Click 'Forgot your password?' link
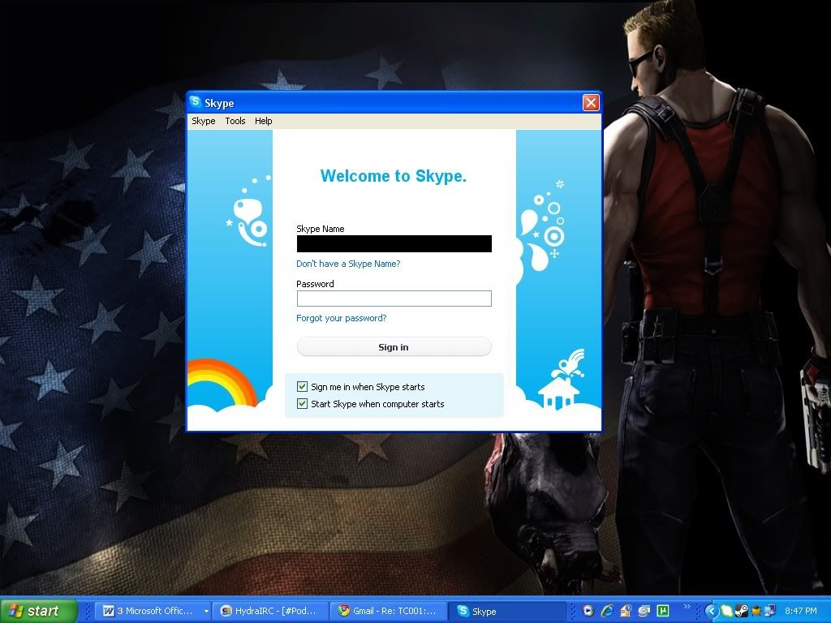The width and height of the screenshot is (831, 623). pos(341,318)
